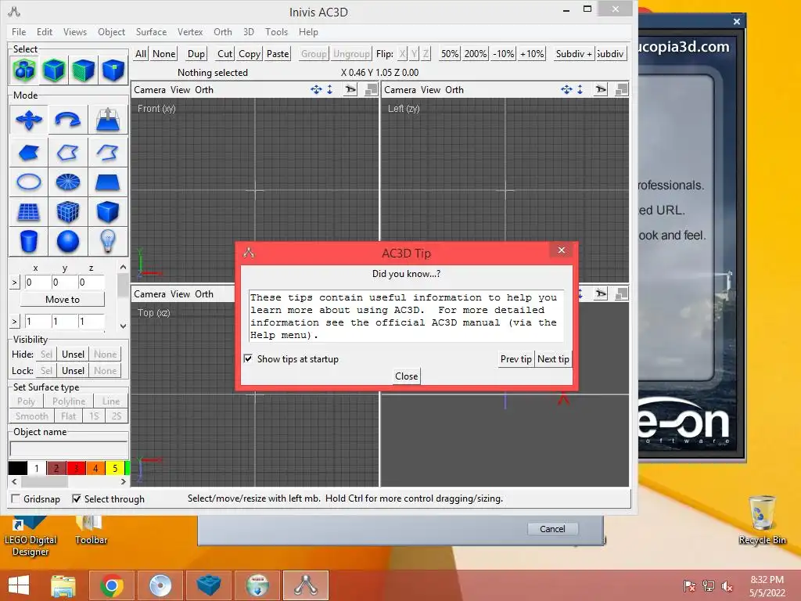
Task: Choose the solid Cube tool
Action: click(x=108, y=211)
